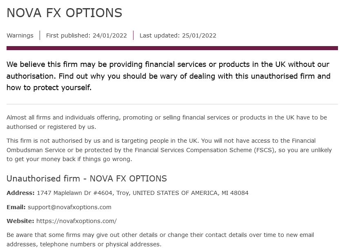
Task: Select the Warnings category label
Action: point(20,35)
